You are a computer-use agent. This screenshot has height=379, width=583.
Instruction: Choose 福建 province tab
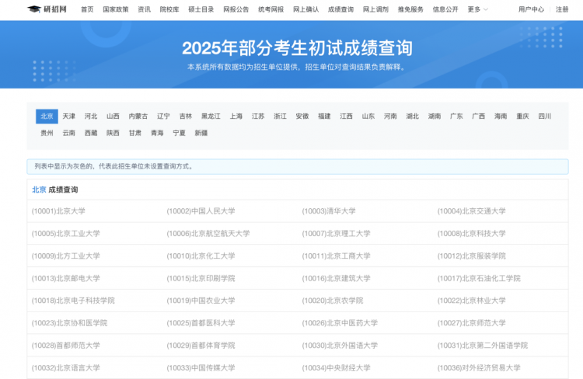pyautogui.click(x=324, y=116)
